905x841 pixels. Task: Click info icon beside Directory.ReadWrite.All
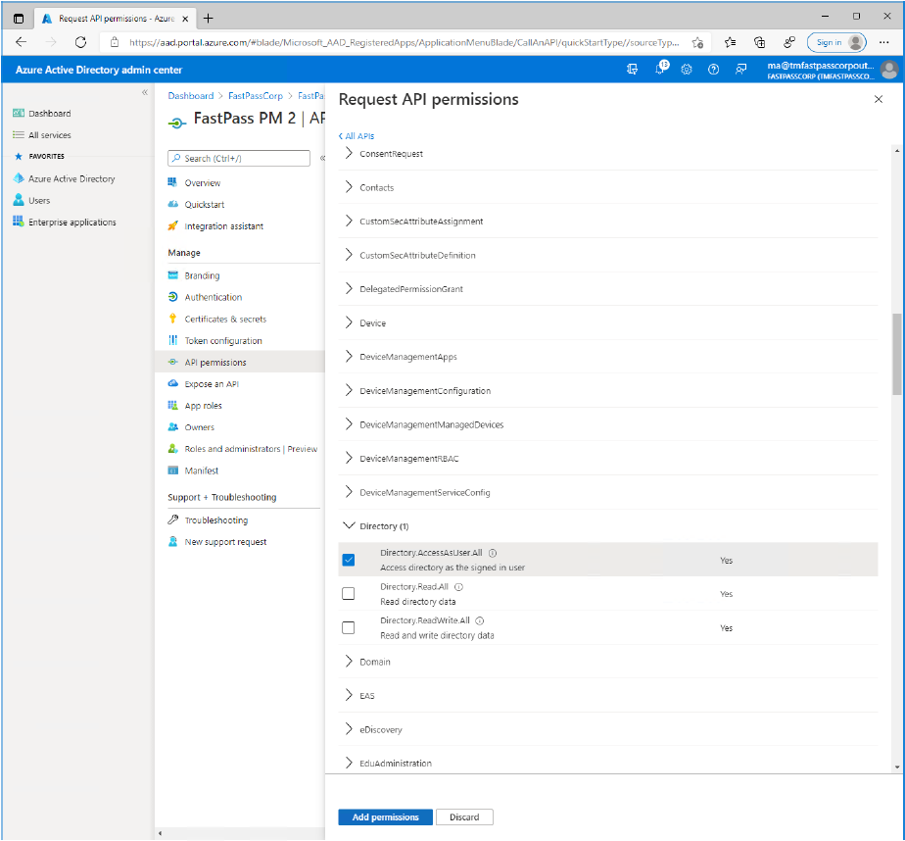point(480,620)
